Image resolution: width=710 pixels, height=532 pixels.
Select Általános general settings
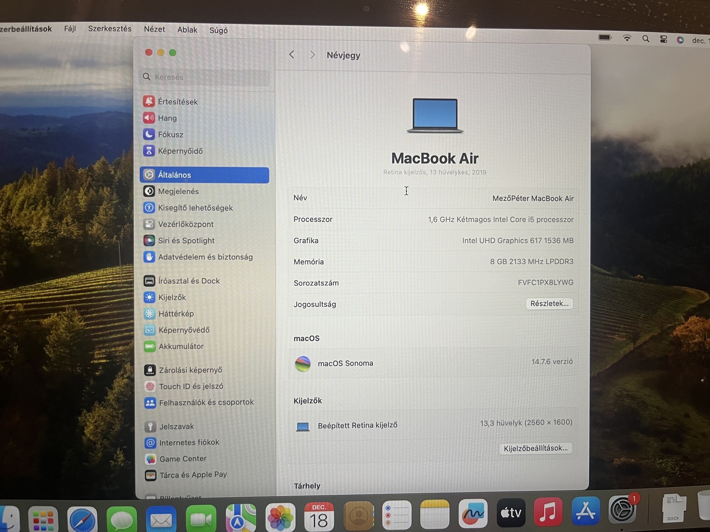tap(205, 175)
